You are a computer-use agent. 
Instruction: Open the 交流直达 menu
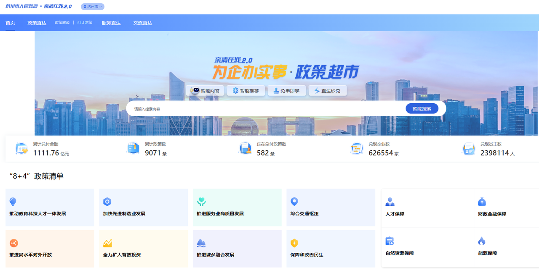[x=142, y=23]
